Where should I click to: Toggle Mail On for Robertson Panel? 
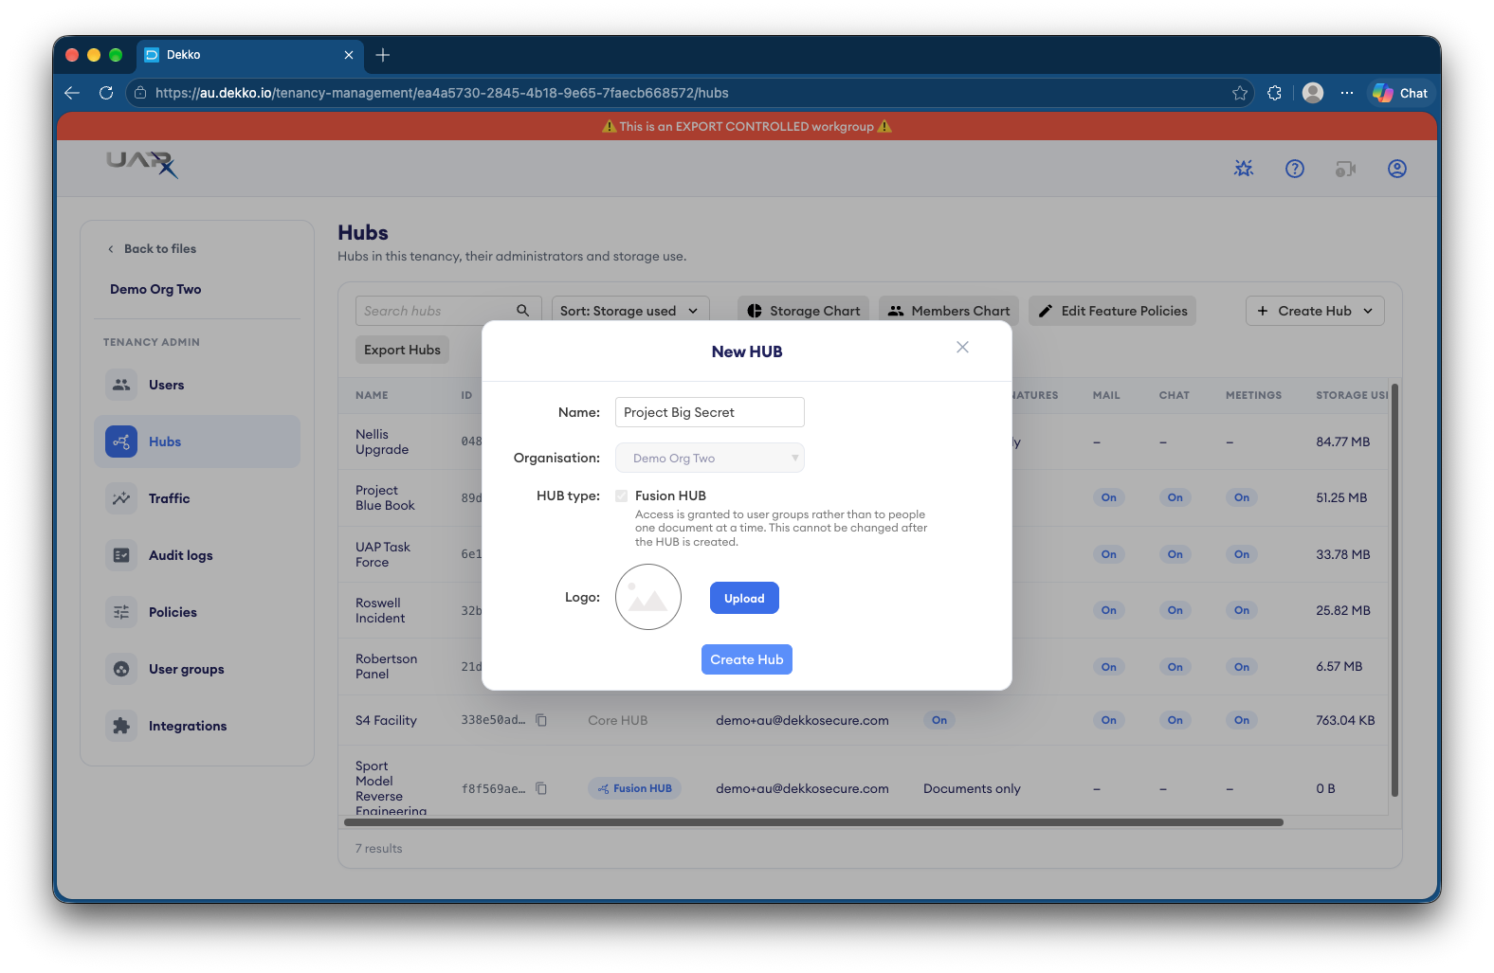tap(1109, 667)
